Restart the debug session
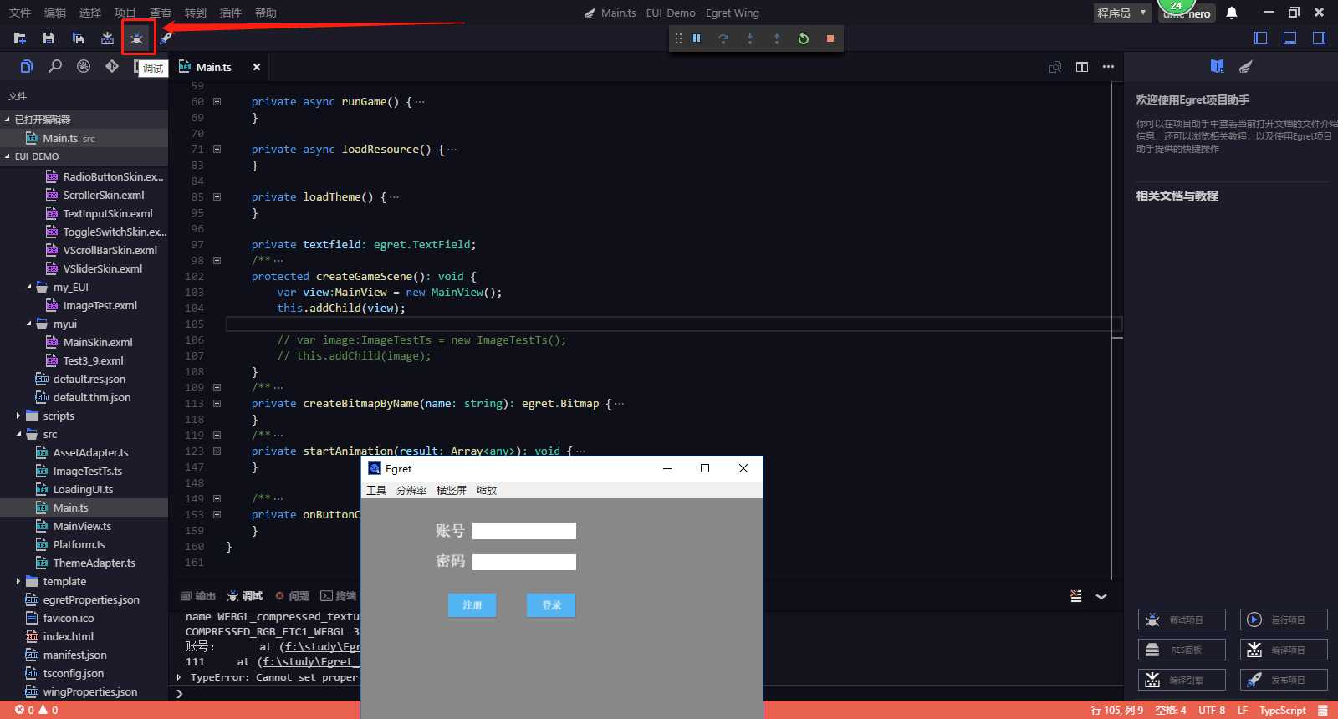 (804, 38)
